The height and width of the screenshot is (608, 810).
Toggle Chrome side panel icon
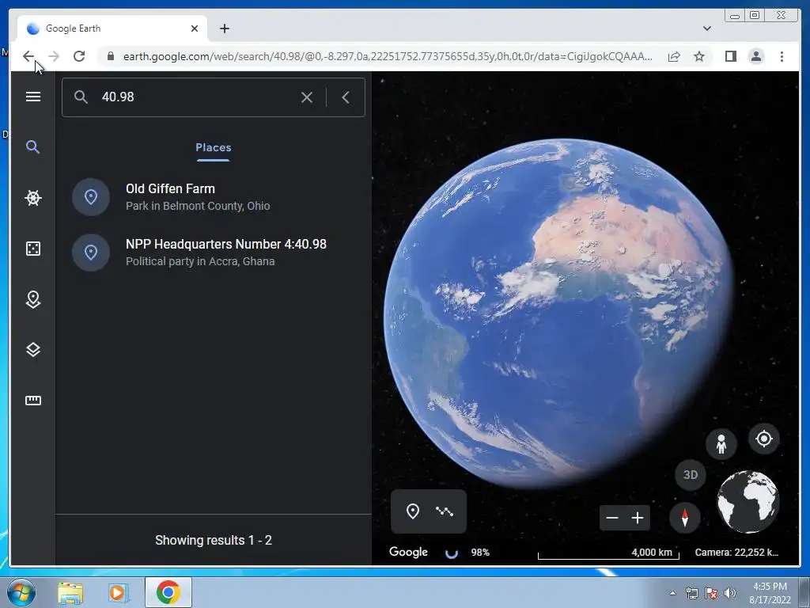coord(730,56)
